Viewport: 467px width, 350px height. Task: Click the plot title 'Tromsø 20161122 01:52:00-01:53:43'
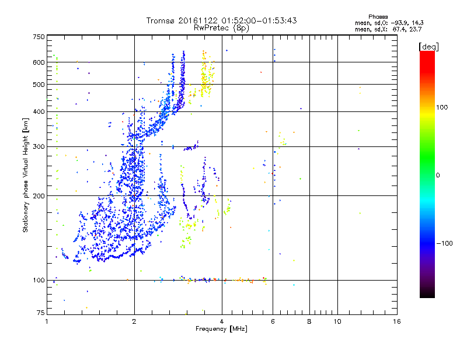click(x=222, y=20)
